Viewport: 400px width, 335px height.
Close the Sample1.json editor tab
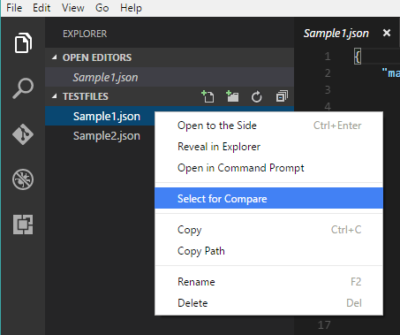[387, 33]
